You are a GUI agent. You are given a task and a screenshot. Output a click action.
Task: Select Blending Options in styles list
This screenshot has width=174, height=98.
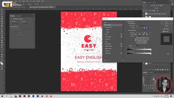113,25
